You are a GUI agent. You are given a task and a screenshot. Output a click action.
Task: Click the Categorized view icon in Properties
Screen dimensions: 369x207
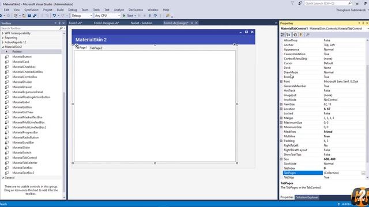coord(283,34)
